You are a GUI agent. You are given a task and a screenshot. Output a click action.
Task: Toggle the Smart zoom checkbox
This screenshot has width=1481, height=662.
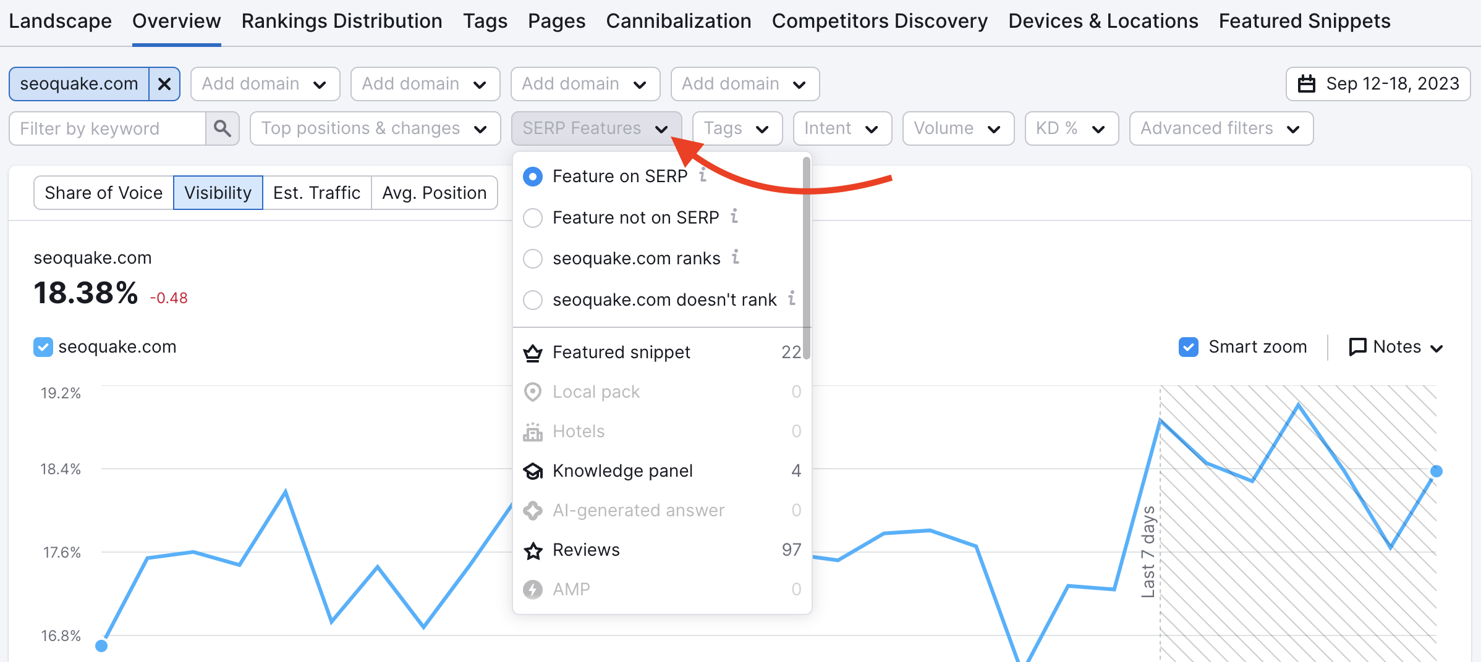click(x=1189, y=347)
